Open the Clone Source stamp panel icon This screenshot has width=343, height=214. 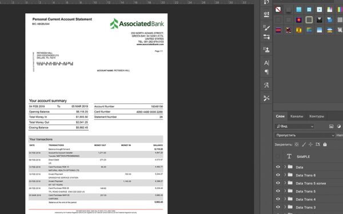[x=266, y=50]
